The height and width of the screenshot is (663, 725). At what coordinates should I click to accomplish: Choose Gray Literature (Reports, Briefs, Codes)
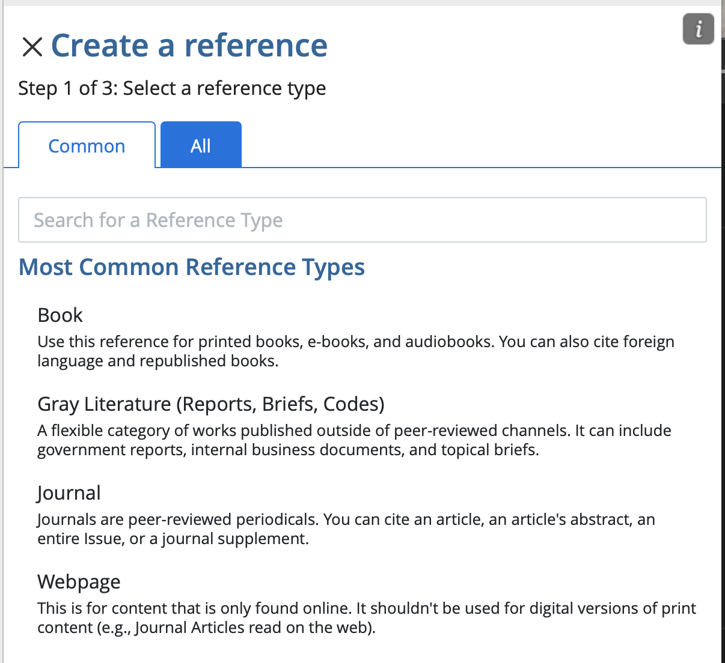212,404
